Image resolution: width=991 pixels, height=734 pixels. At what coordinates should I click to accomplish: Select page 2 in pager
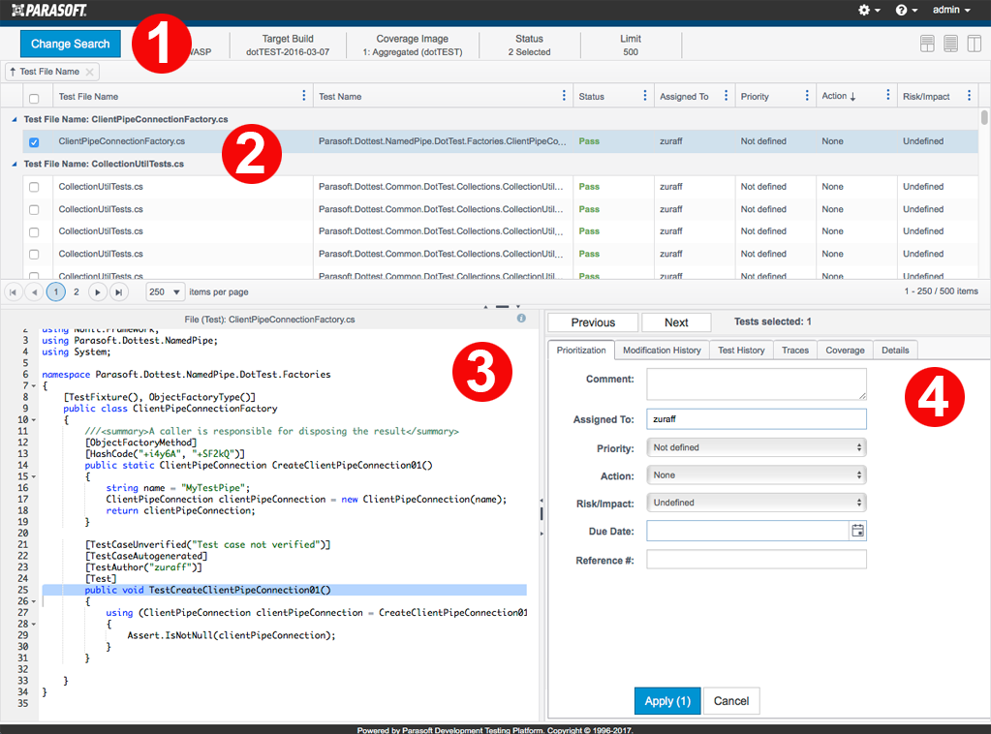pyautogui.click(x=77, y=291)
